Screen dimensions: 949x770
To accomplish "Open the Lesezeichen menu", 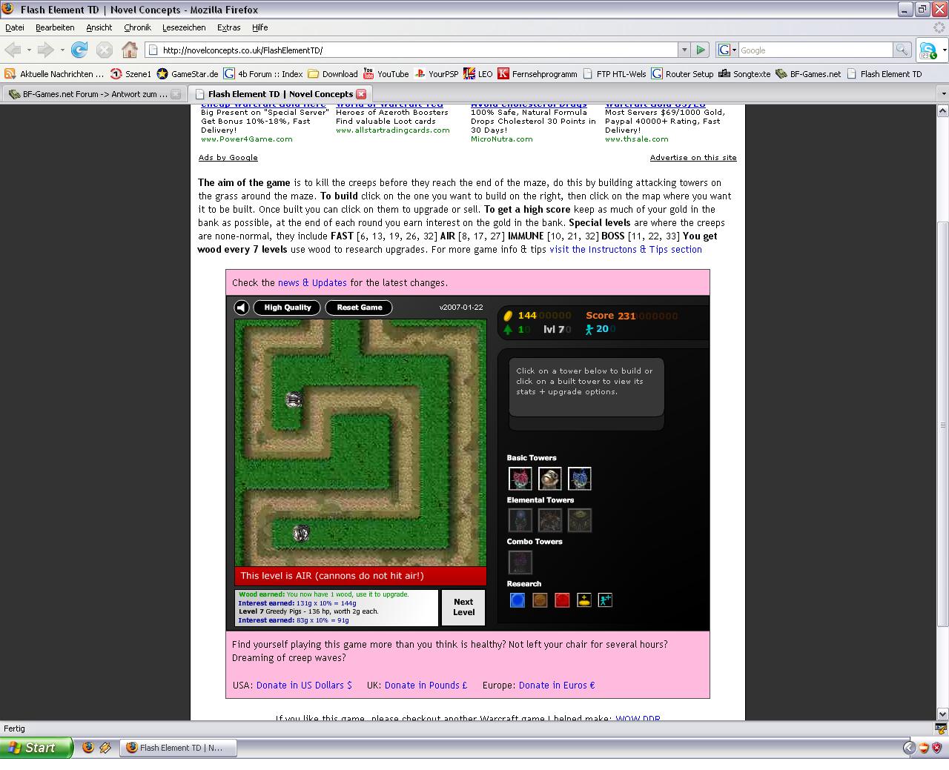I will [x=184, y=27].
